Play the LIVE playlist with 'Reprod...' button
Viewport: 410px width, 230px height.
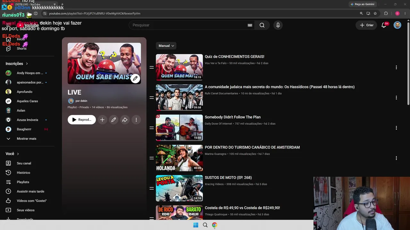point(82,120)
